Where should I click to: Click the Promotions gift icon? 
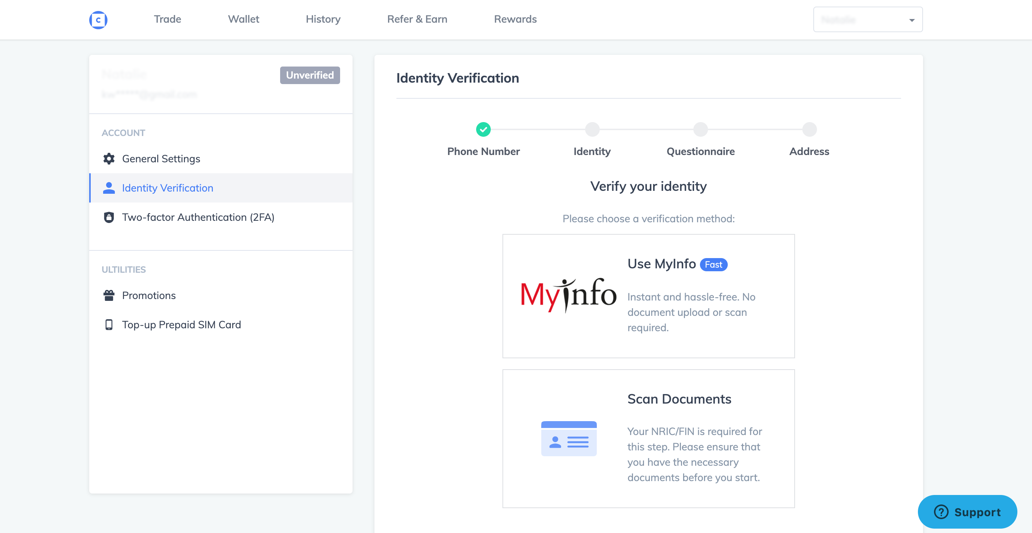click(109, 295)
